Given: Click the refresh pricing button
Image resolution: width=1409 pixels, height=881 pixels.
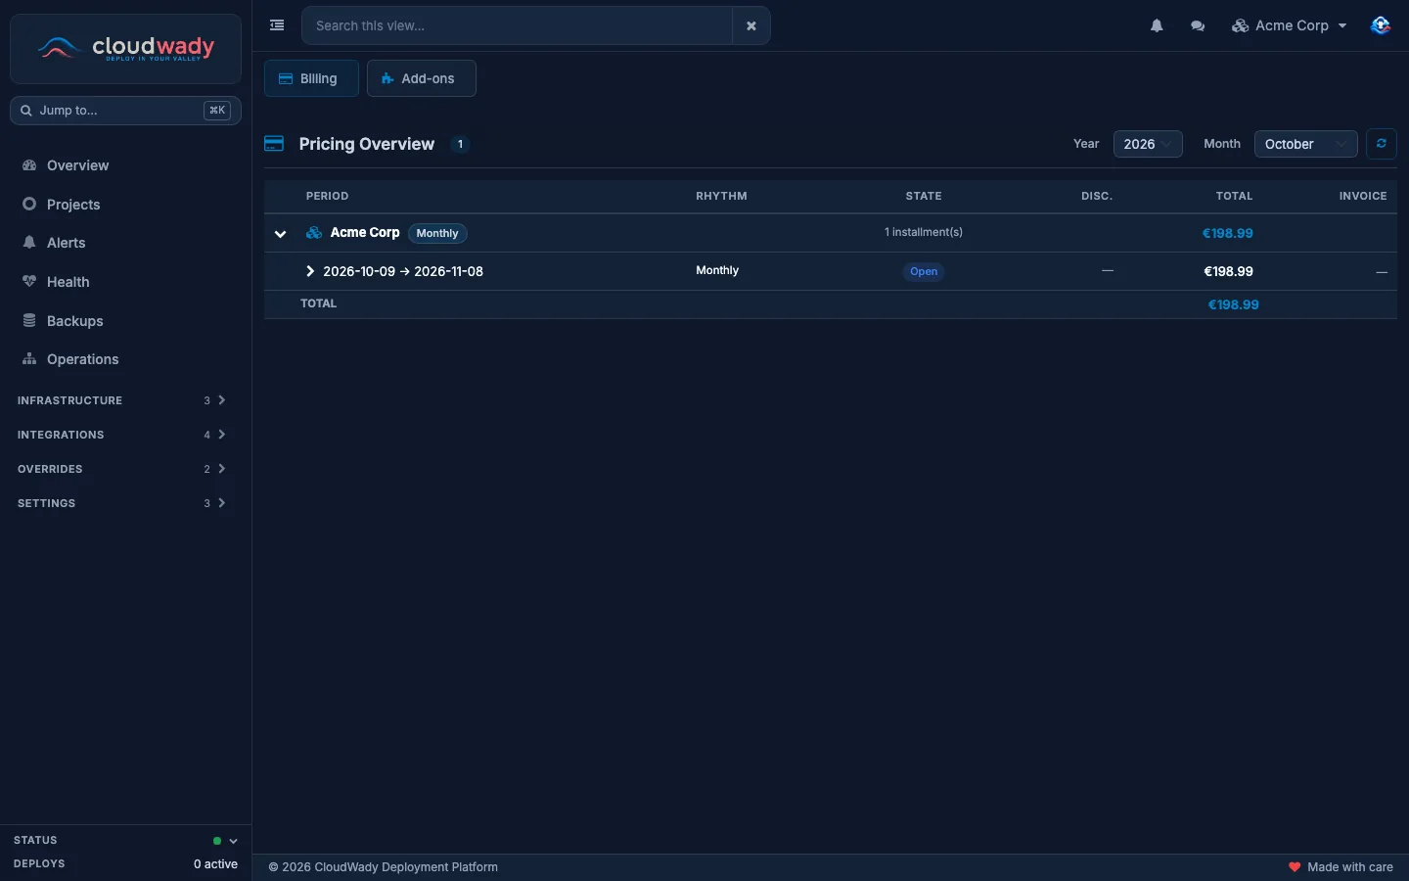Looking at the screenshot, I should tap(1381, 144).
